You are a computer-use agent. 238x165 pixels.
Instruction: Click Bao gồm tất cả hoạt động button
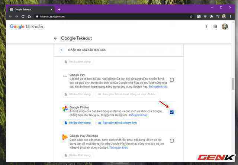[127, 94]
